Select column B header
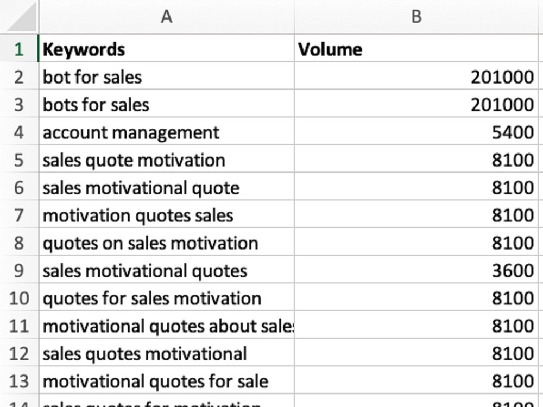 [x=416, y=17]
